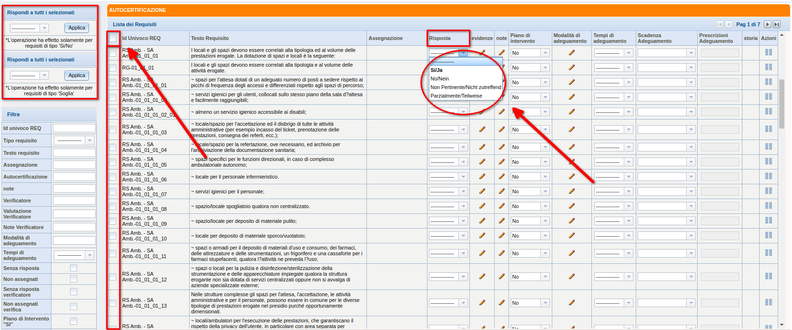
Task: Edit evidenze pencil for row Amb.-01_01_01_03
Action: pos(482,129)
